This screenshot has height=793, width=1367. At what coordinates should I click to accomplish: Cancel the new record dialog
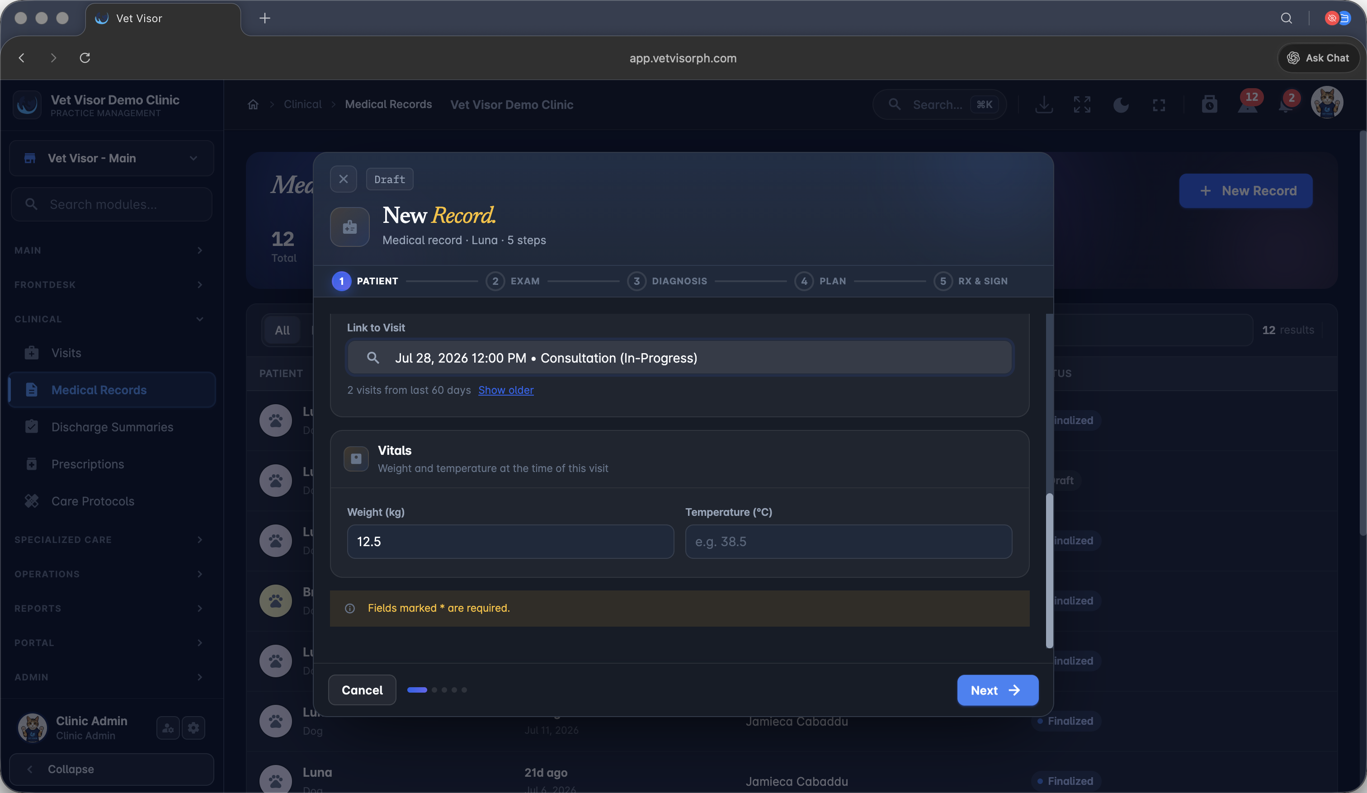[362, 690]
